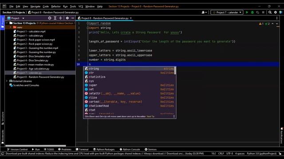The height and width of the screenshot is (159, 284).
Task: Open the Navigate menu
Action: tap(35, 6)
